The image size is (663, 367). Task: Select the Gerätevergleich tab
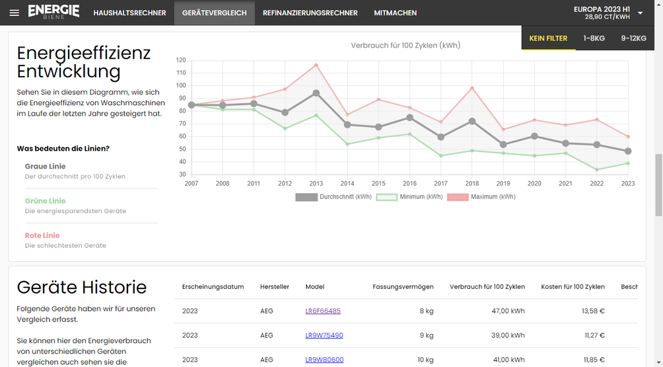click(214, 13)
